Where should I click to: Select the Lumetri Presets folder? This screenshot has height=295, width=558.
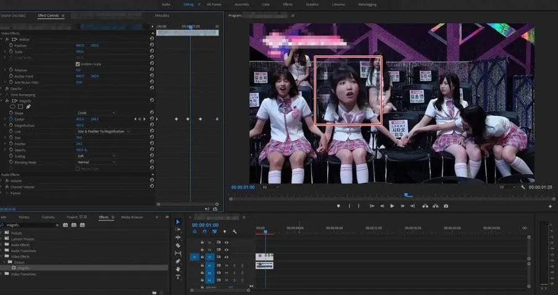coord(22,239)
